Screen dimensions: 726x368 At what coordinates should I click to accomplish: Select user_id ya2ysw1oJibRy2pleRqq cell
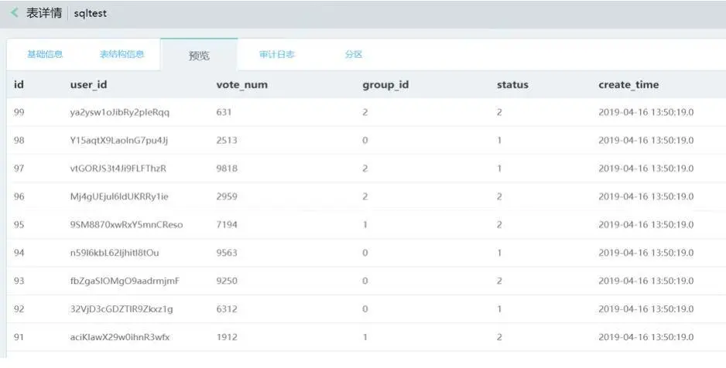pyautogui.click(x=120, y=112)
